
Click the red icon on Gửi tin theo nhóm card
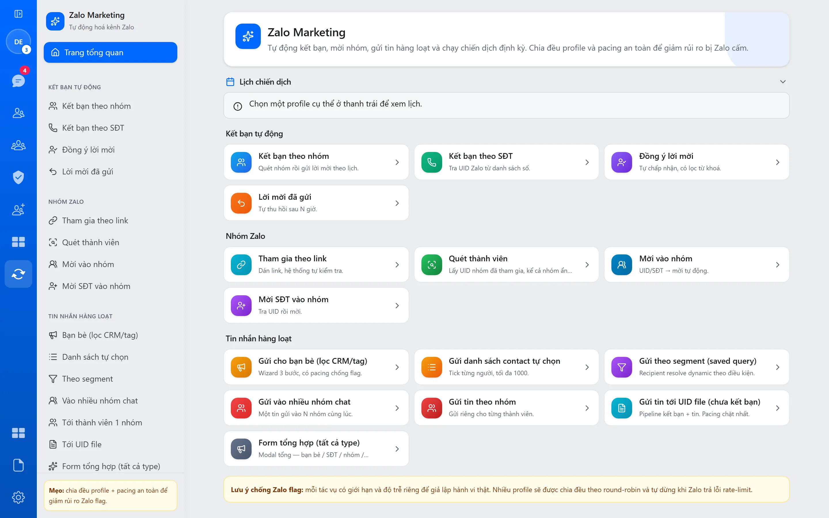pyautogui.click(x=432, y=408)
